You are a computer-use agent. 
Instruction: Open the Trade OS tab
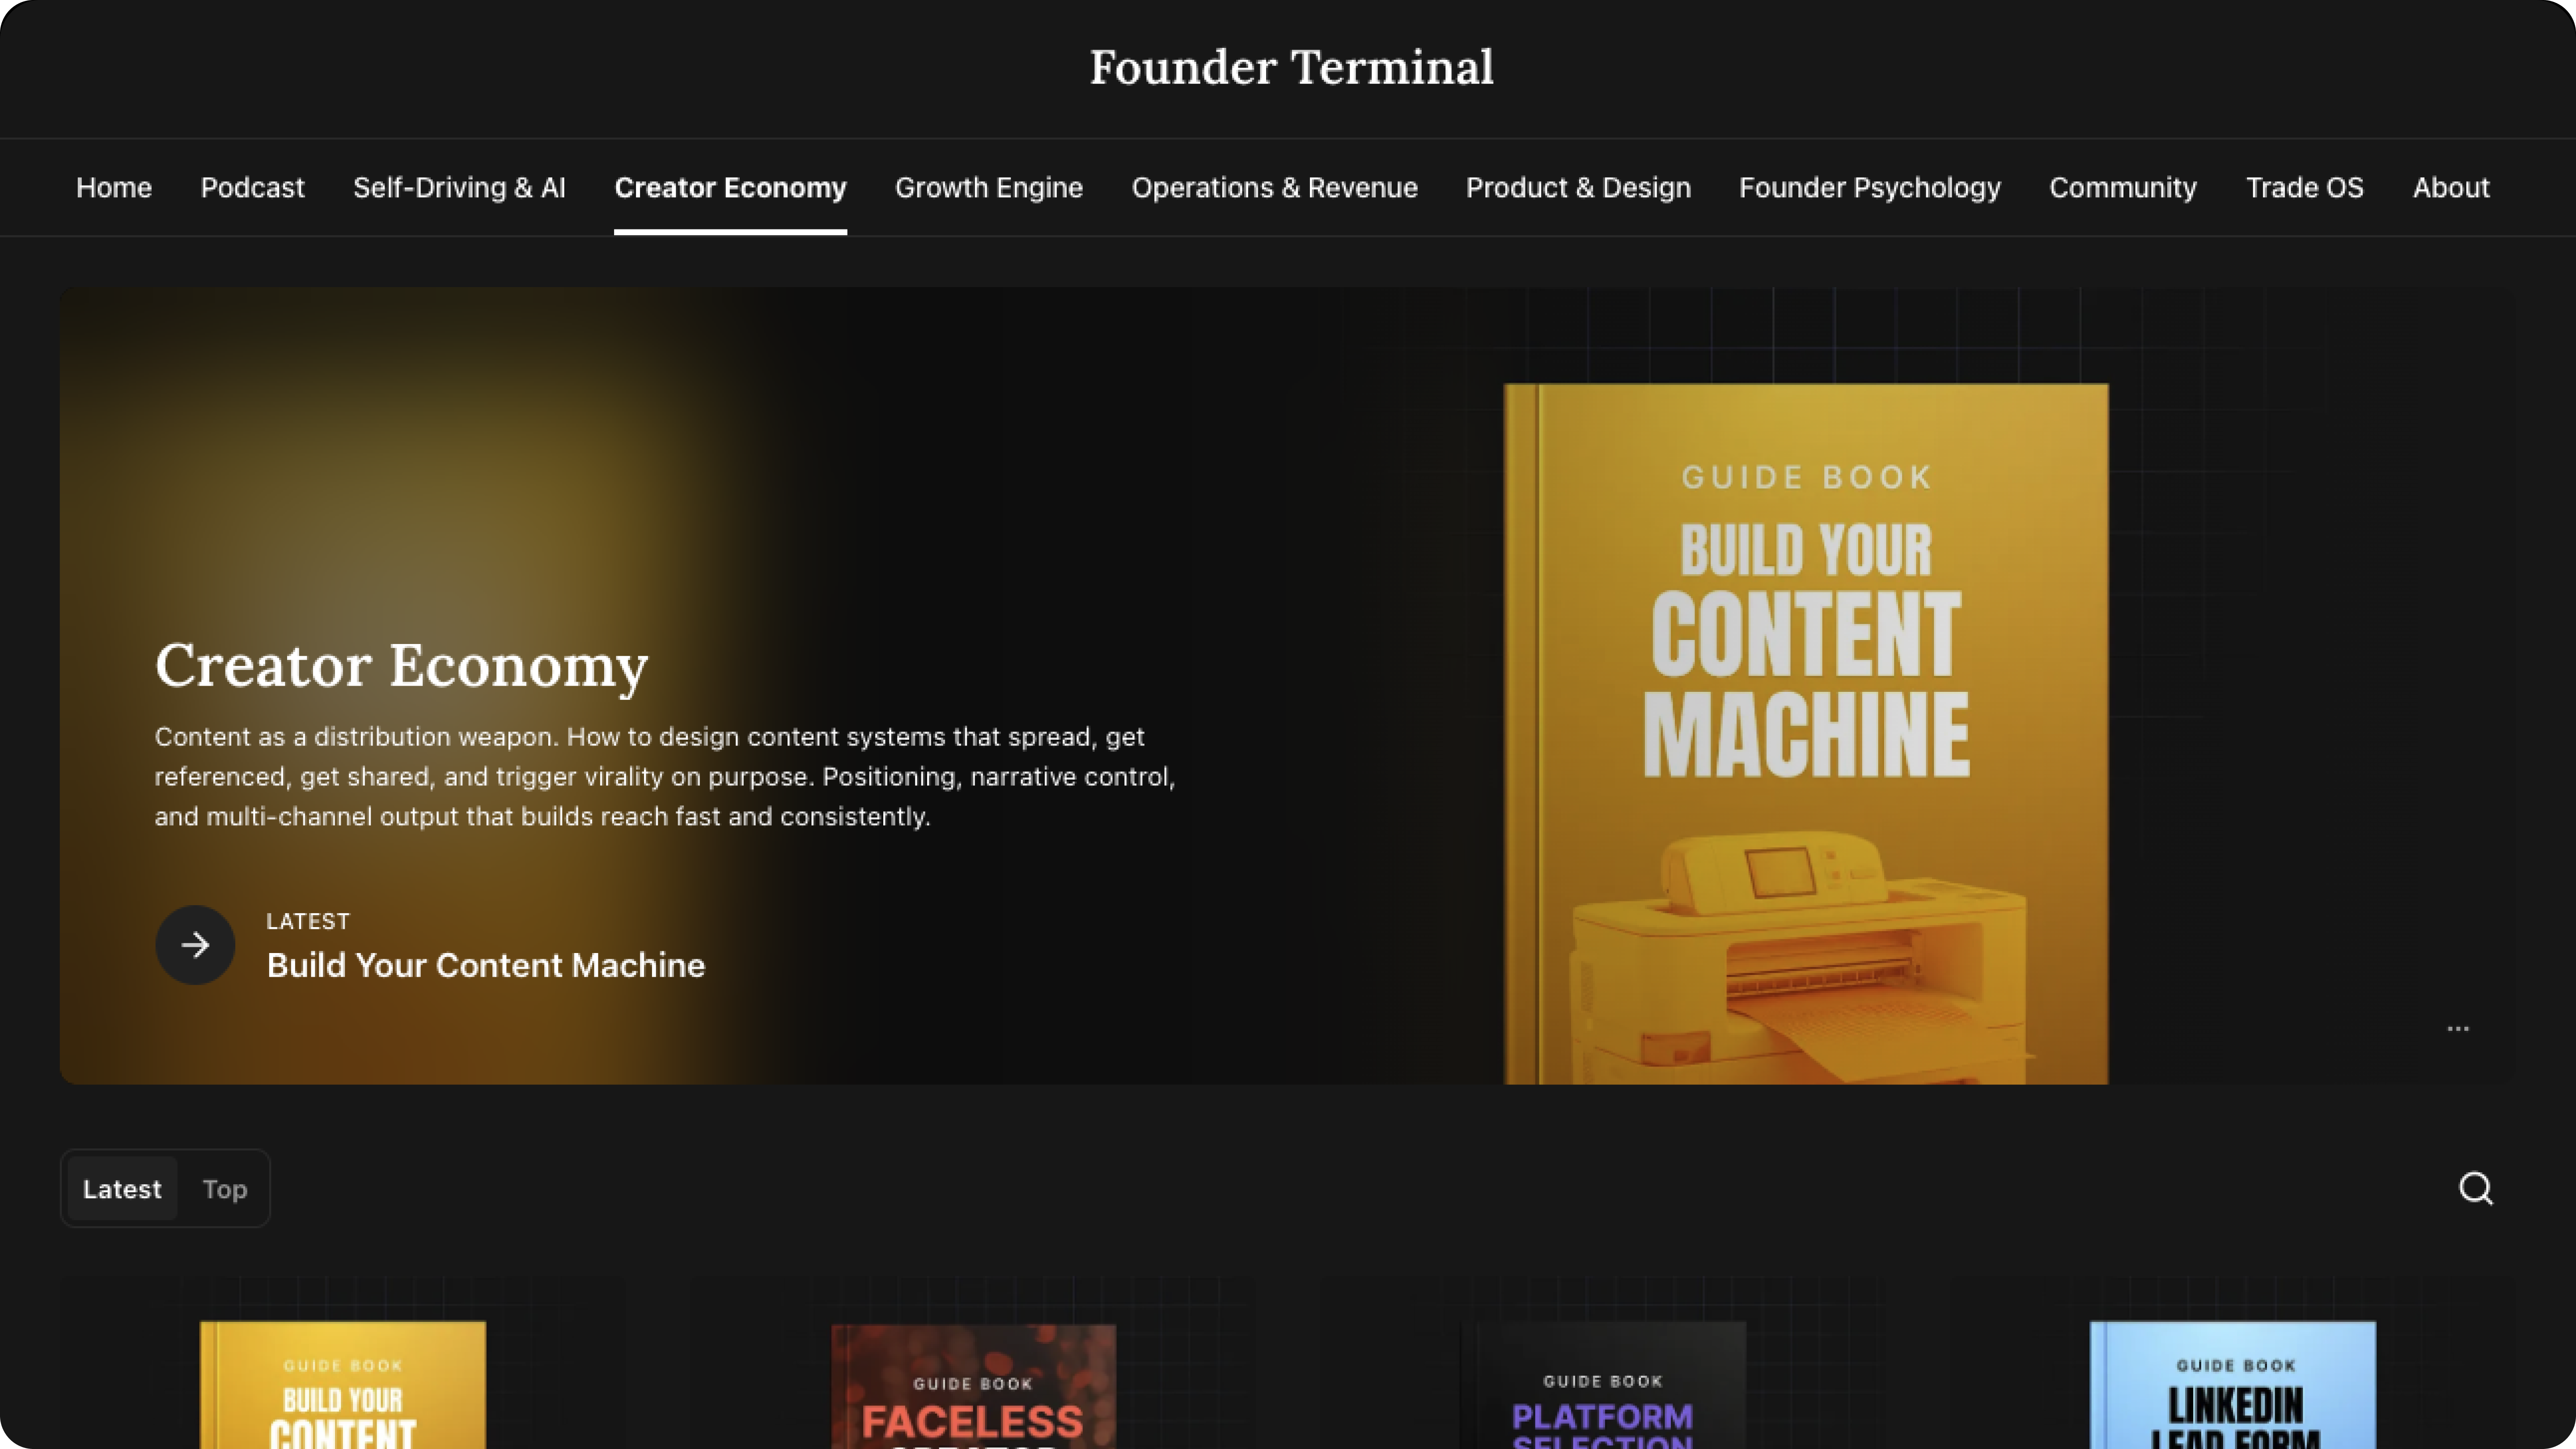[2304, 188]
